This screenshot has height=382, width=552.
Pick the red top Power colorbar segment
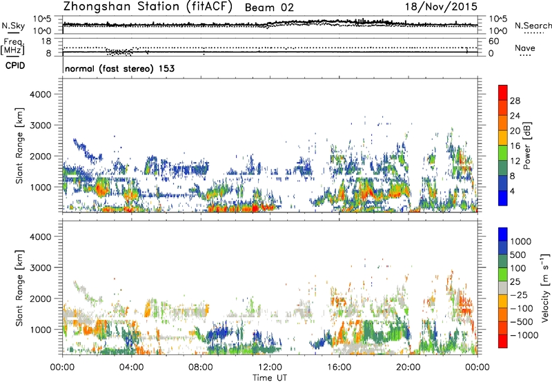[503, 93]
